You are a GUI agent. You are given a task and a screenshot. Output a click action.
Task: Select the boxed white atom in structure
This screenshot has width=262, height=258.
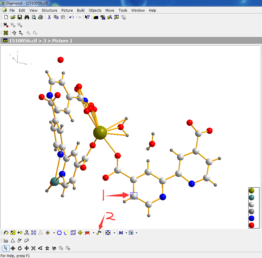pos(134,196)
